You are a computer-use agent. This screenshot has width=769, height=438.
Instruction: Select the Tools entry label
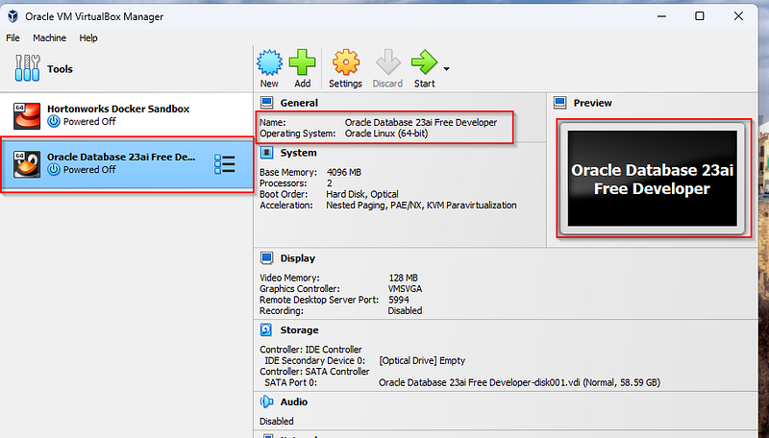click(x=60, y=69)
